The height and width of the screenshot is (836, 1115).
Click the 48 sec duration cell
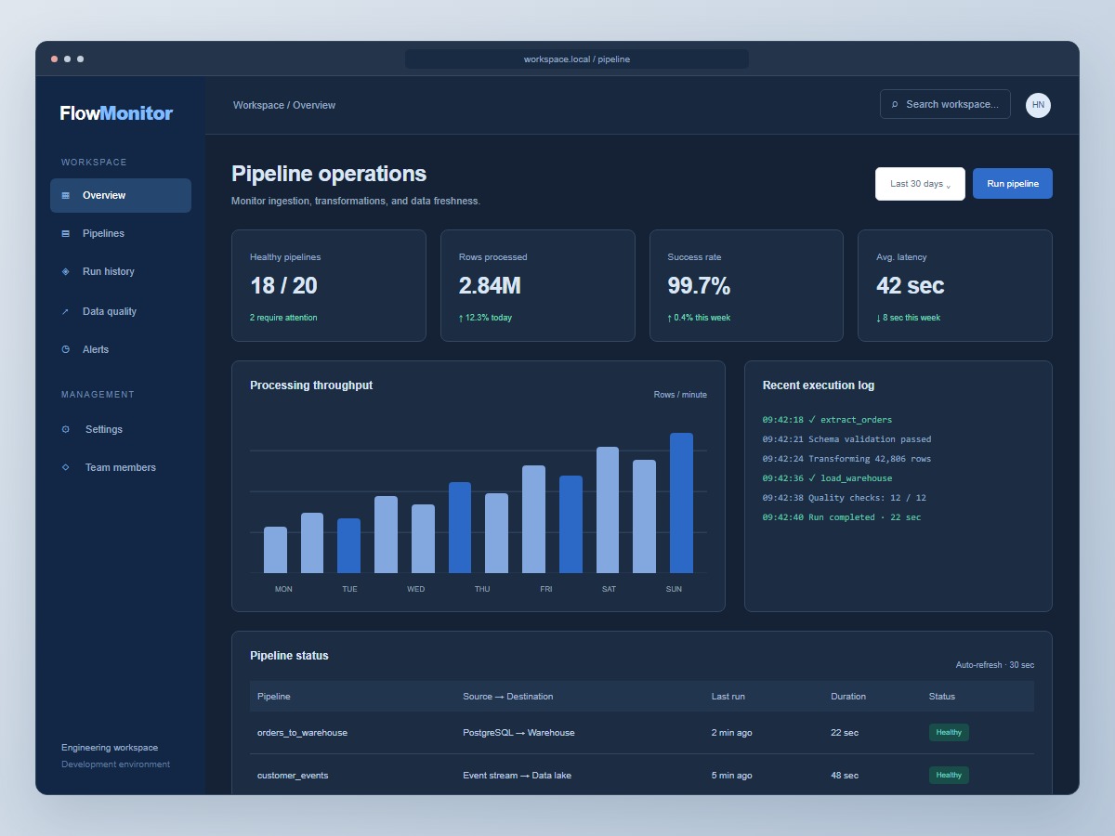(x=845, y=776)
